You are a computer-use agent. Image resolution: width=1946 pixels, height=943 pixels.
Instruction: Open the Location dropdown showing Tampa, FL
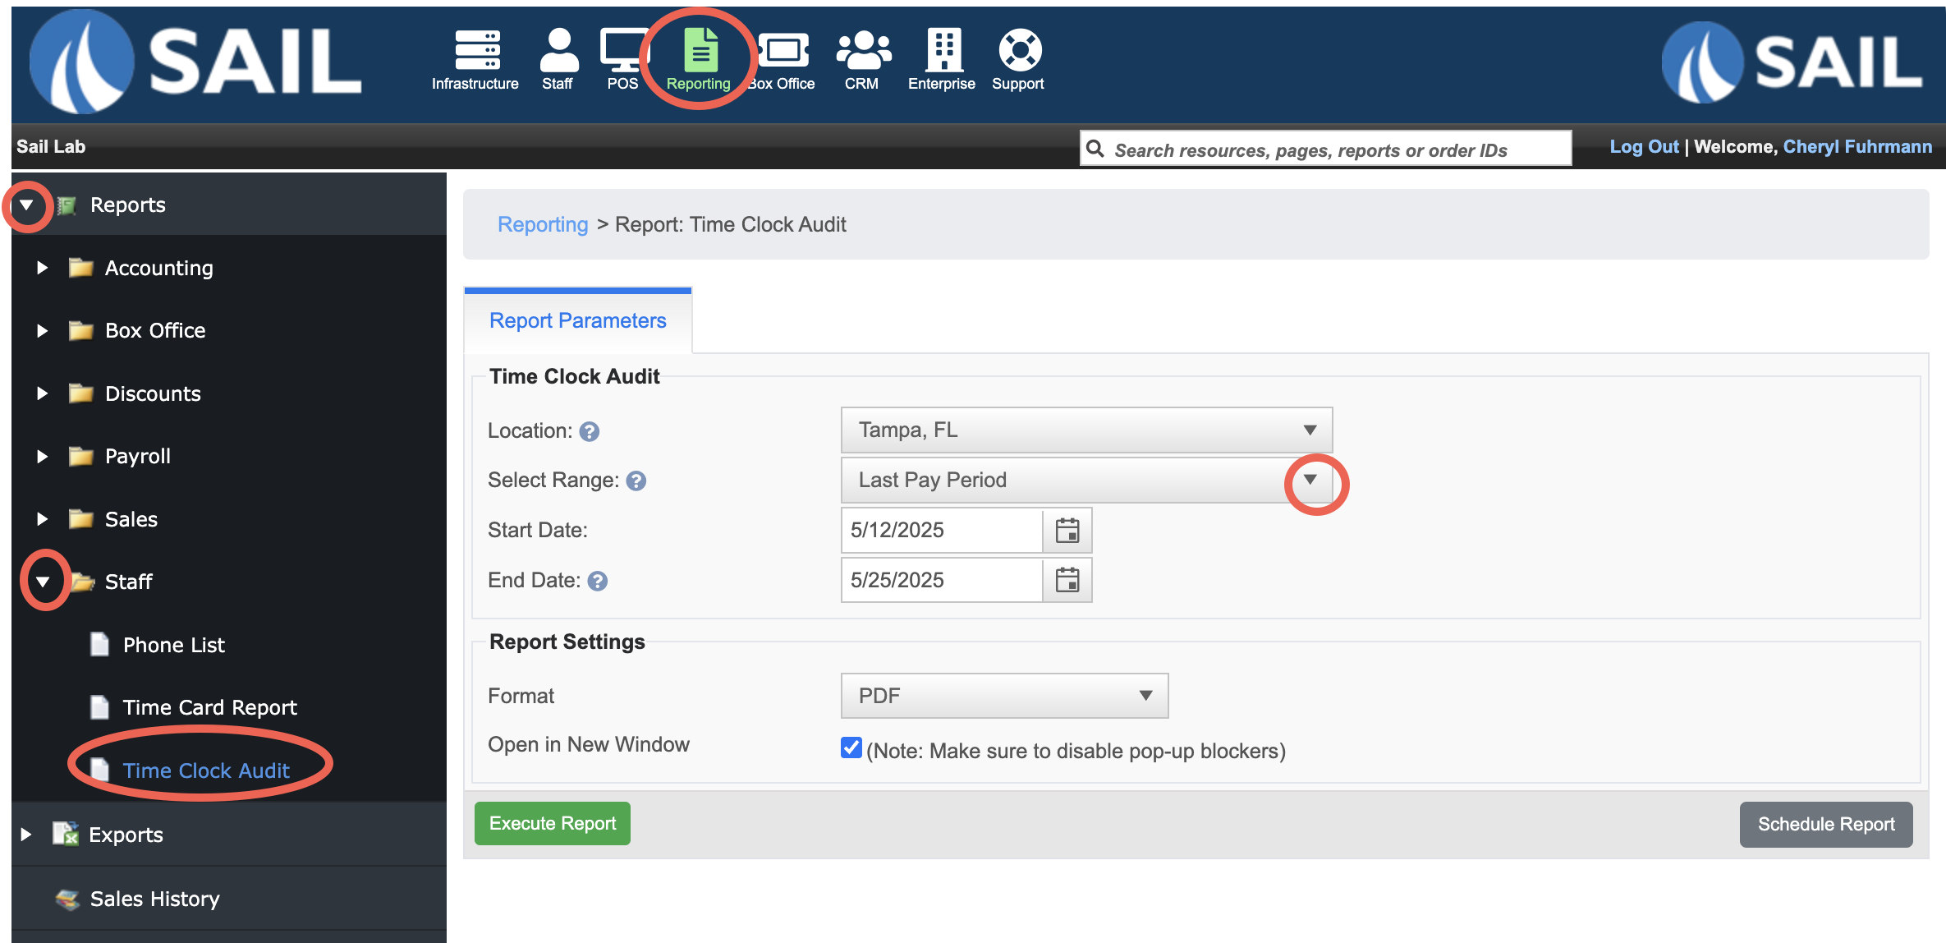(x=1085, y=430)
